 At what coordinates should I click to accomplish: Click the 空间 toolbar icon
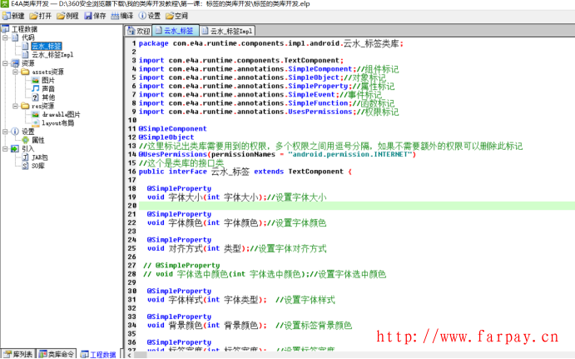177,16
